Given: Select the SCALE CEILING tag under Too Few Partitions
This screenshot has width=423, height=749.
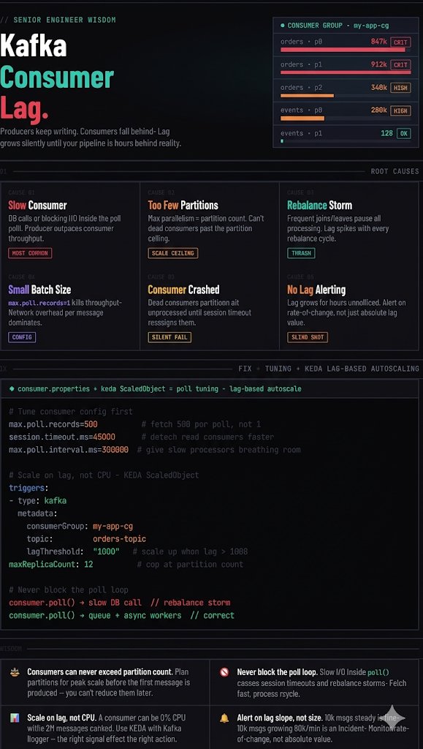Looking at the screenshot, I should click(x=172, y=253).
